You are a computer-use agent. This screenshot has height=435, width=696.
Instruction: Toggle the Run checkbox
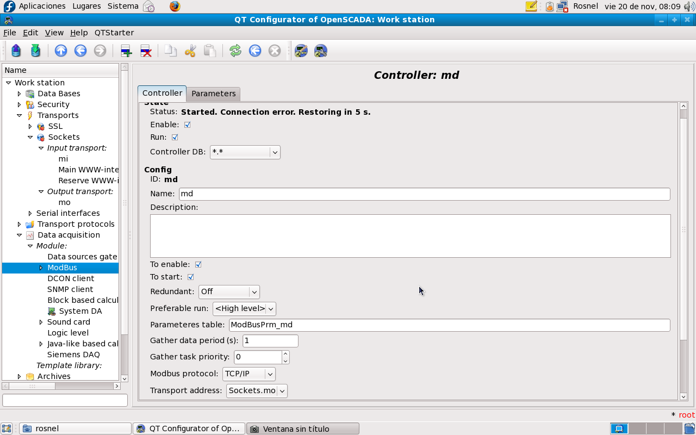pos(175,137)
